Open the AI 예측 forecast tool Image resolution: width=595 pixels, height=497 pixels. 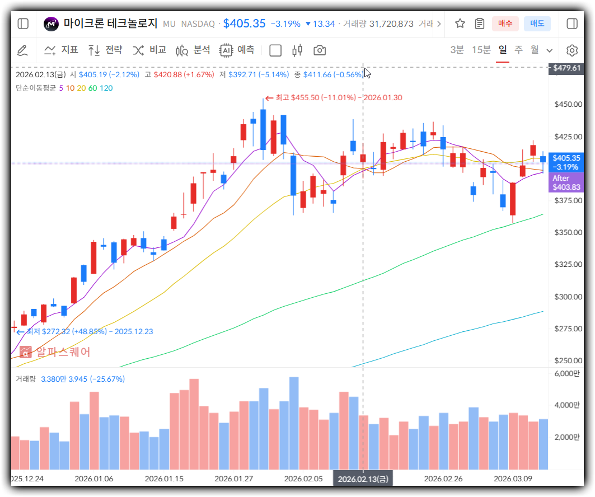point(237,50)
